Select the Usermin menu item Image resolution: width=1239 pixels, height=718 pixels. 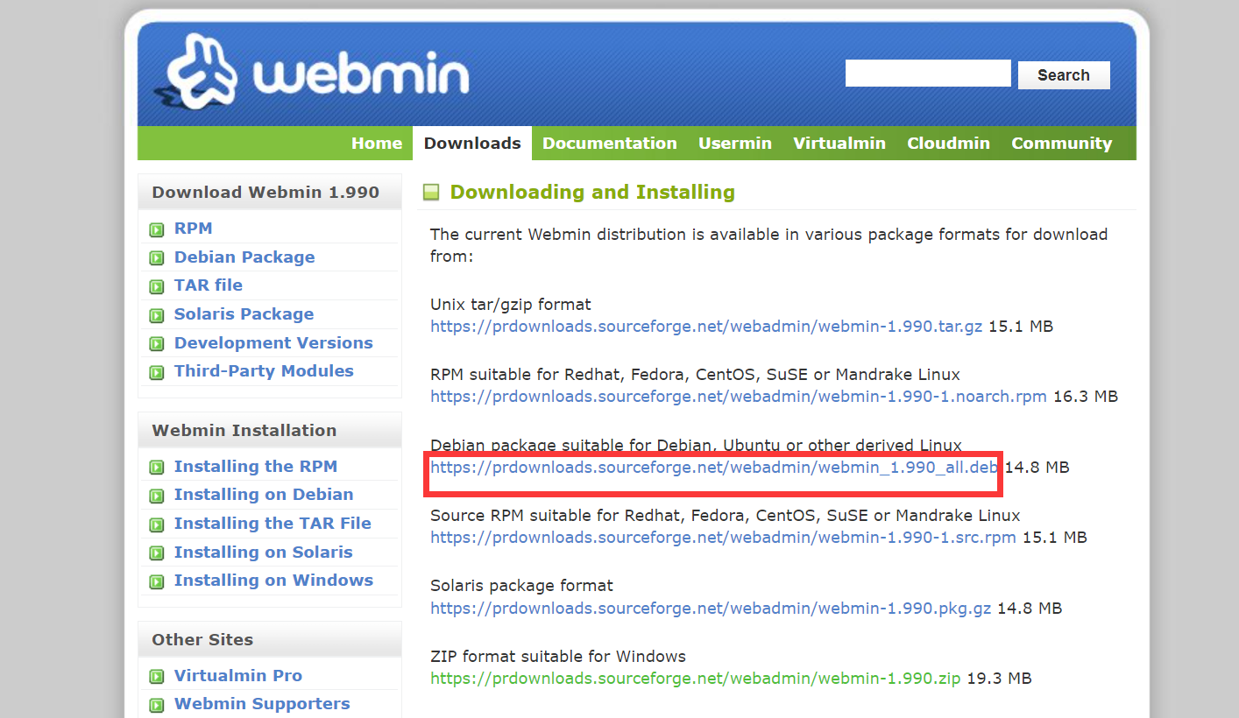coord(735,143)
